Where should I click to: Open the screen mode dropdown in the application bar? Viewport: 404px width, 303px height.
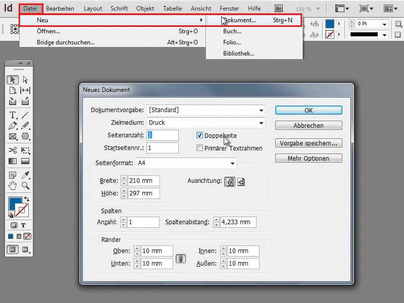click(x=366, y=9)
